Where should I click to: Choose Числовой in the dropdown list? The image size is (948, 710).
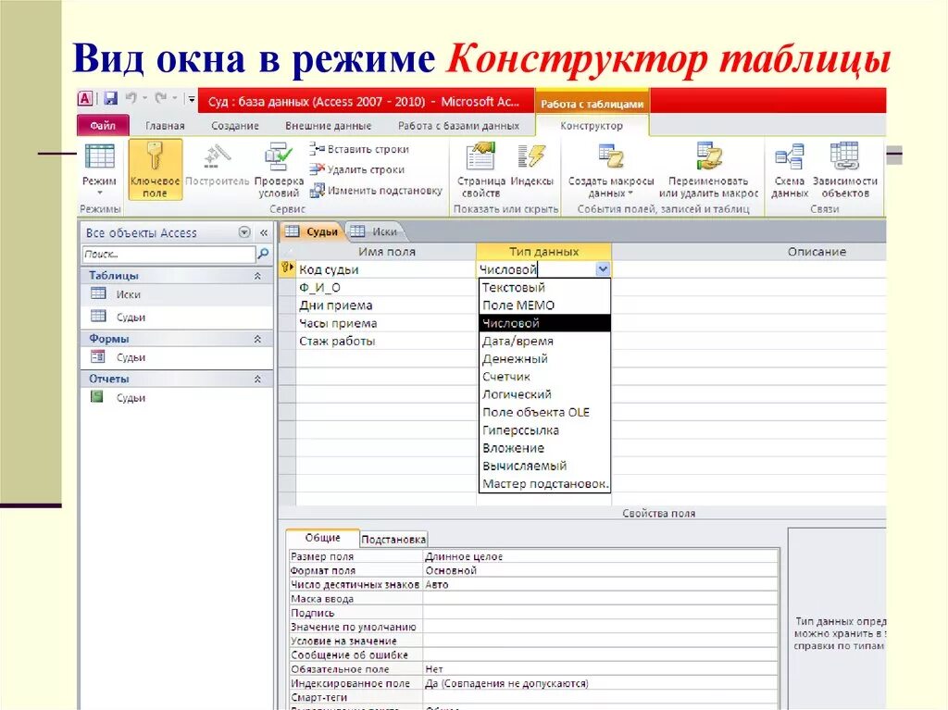pyautogui.click(x=544, y=324)
